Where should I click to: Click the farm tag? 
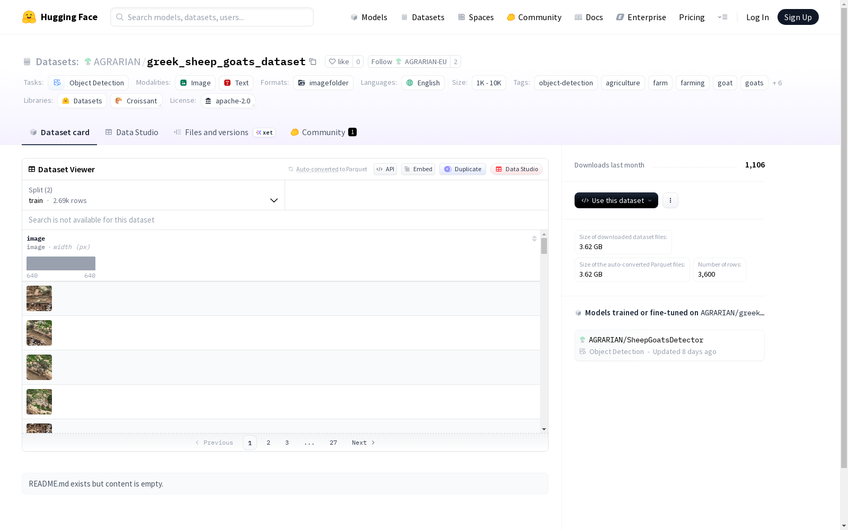tap(660, 83)
